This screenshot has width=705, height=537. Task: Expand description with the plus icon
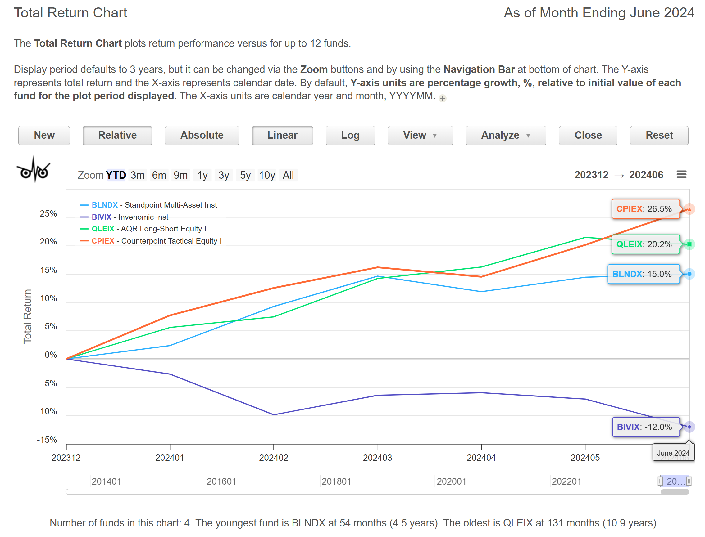(x=442, y=98)
